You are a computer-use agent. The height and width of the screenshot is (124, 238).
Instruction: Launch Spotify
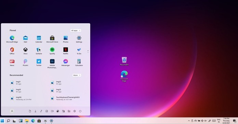[52, 51]
